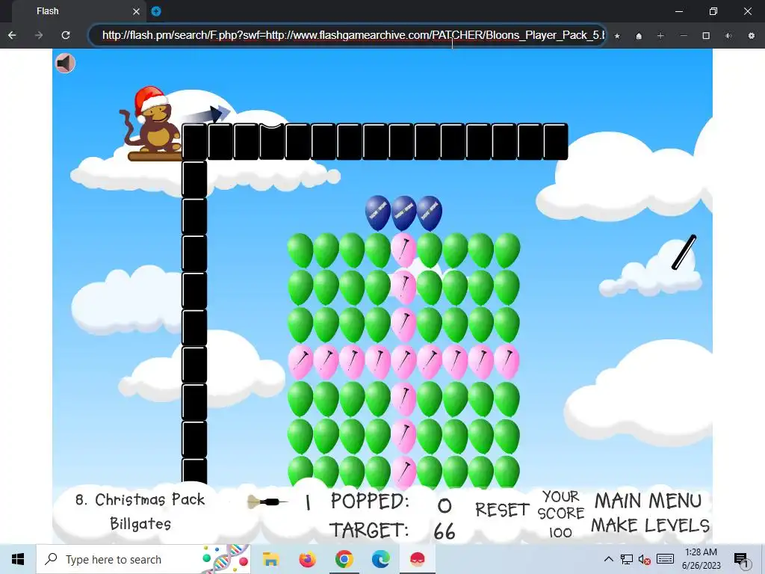
Task: Click the dart icon in the status bar
Action: click(267, 502)
